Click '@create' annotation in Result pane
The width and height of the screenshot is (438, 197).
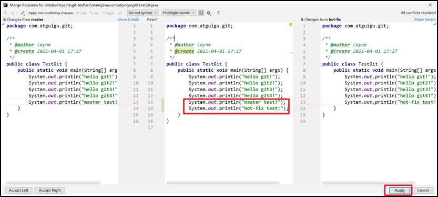coord(184,51)
